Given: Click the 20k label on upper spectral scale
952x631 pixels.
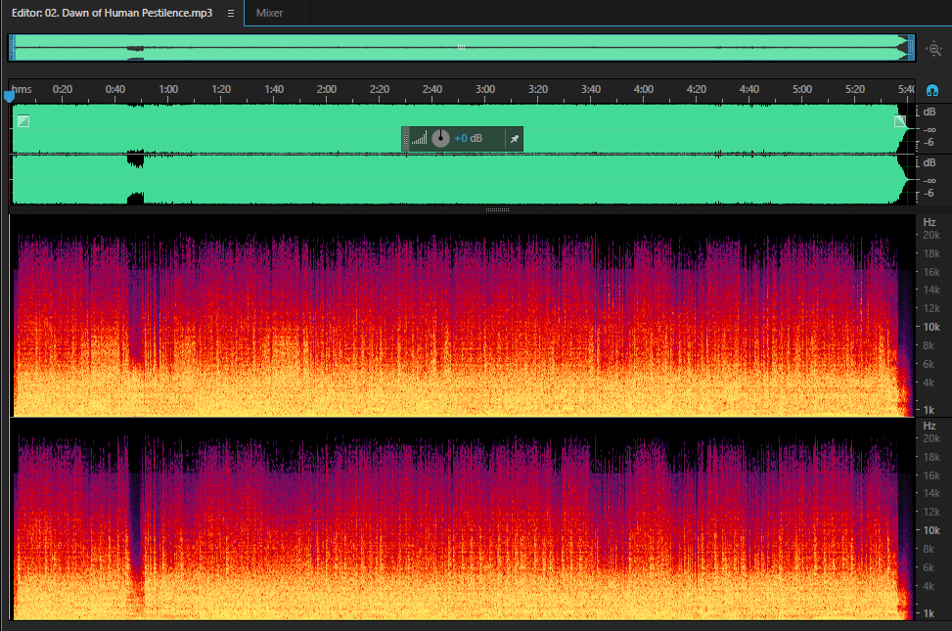Looking at the screenshot, I should point(931,235).
